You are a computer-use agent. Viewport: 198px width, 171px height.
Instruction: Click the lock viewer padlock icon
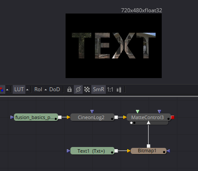click(x=69, y=89)
